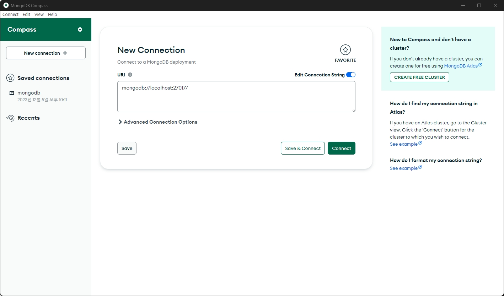Click the 'Edit Connection String' label
This screenshot has width=504, height=296.
tap(320, 75)
